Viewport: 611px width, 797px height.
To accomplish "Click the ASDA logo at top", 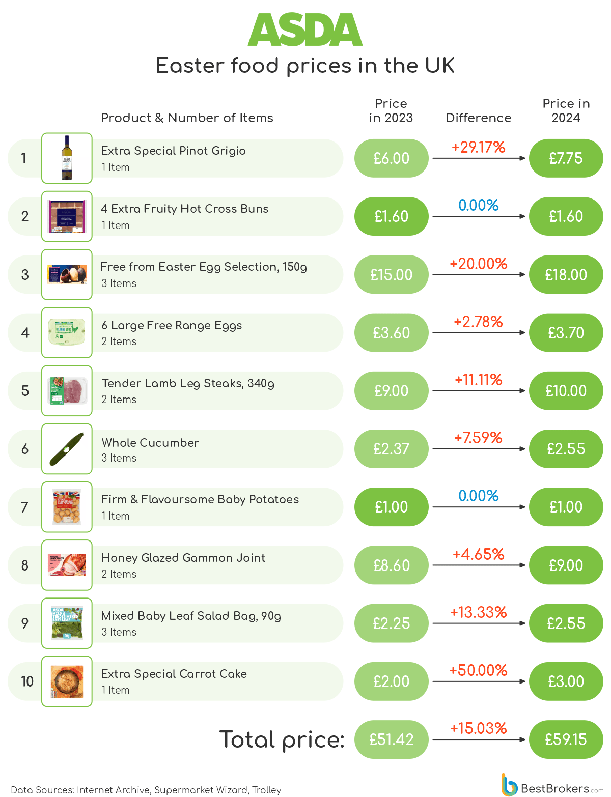I will coord(305,30).
